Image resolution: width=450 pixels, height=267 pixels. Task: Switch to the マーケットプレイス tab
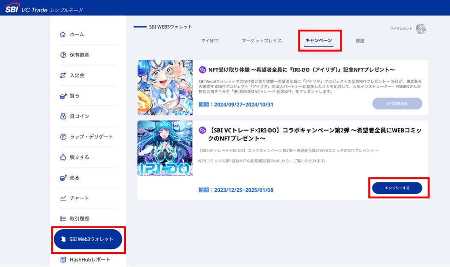point(262,41)
